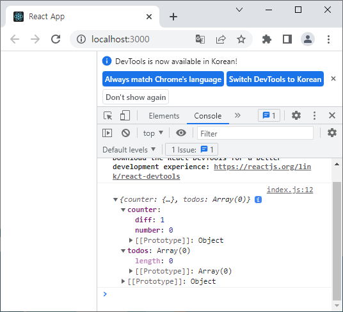This screenshot has width=343, height=312.
Task: Close the DevTools panel
Action: coord(332,115)
